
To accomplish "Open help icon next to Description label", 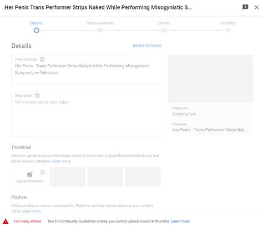I will pyautogui.click(x=37, y=95).
